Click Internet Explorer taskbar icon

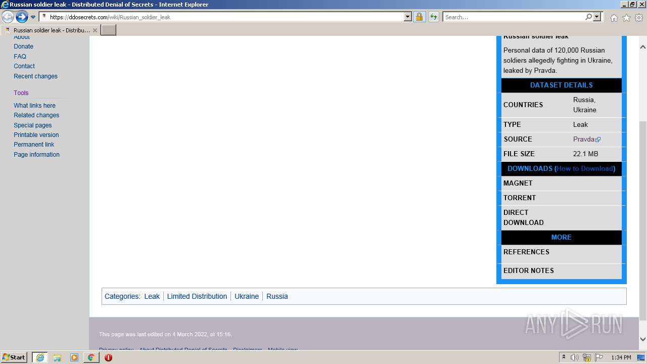click(39, 357)
